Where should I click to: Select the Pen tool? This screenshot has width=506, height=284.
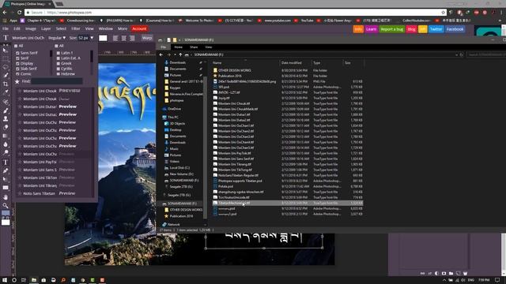tap(6, 170)
